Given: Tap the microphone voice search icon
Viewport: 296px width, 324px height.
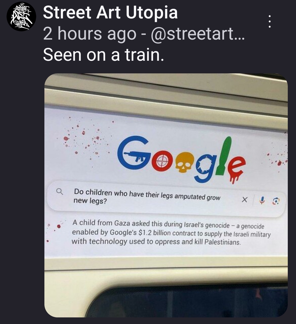Looking at the screenshot, I should pyautogui.click(x=262, y=200).
